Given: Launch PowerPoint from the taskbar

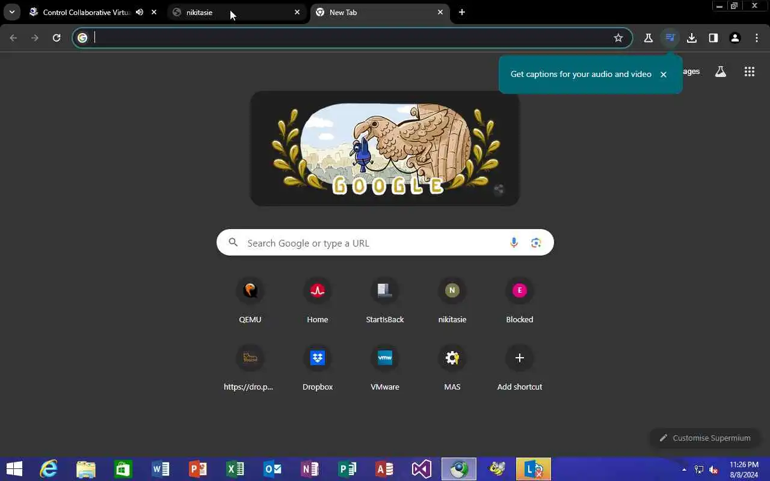Looking at the screenshot, I should point(197,469).
